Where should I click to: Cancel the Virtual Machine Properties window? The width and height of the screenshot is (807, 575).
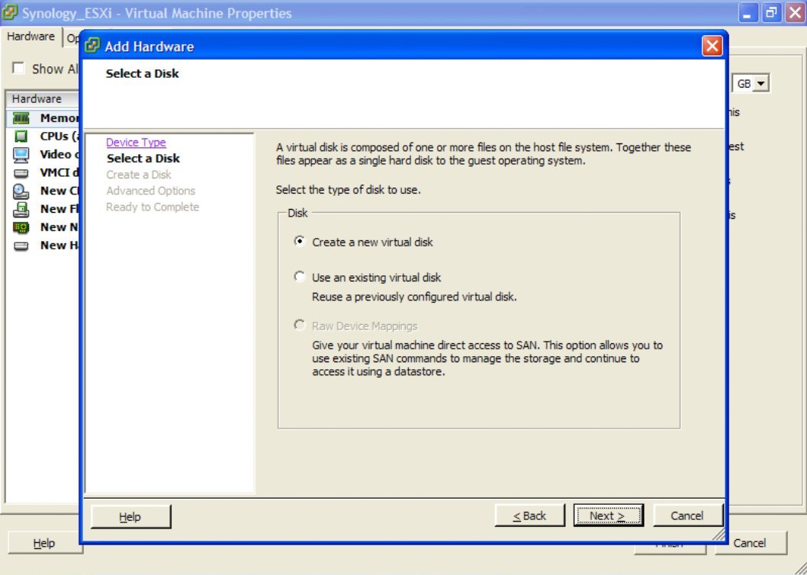[750, 543]
